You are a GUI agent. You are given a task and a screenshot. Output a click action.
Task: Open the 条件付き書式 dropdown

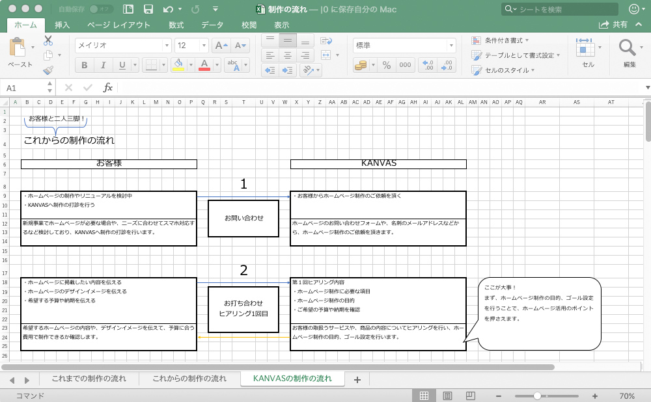pyautogui.click(x=501, y=40)
